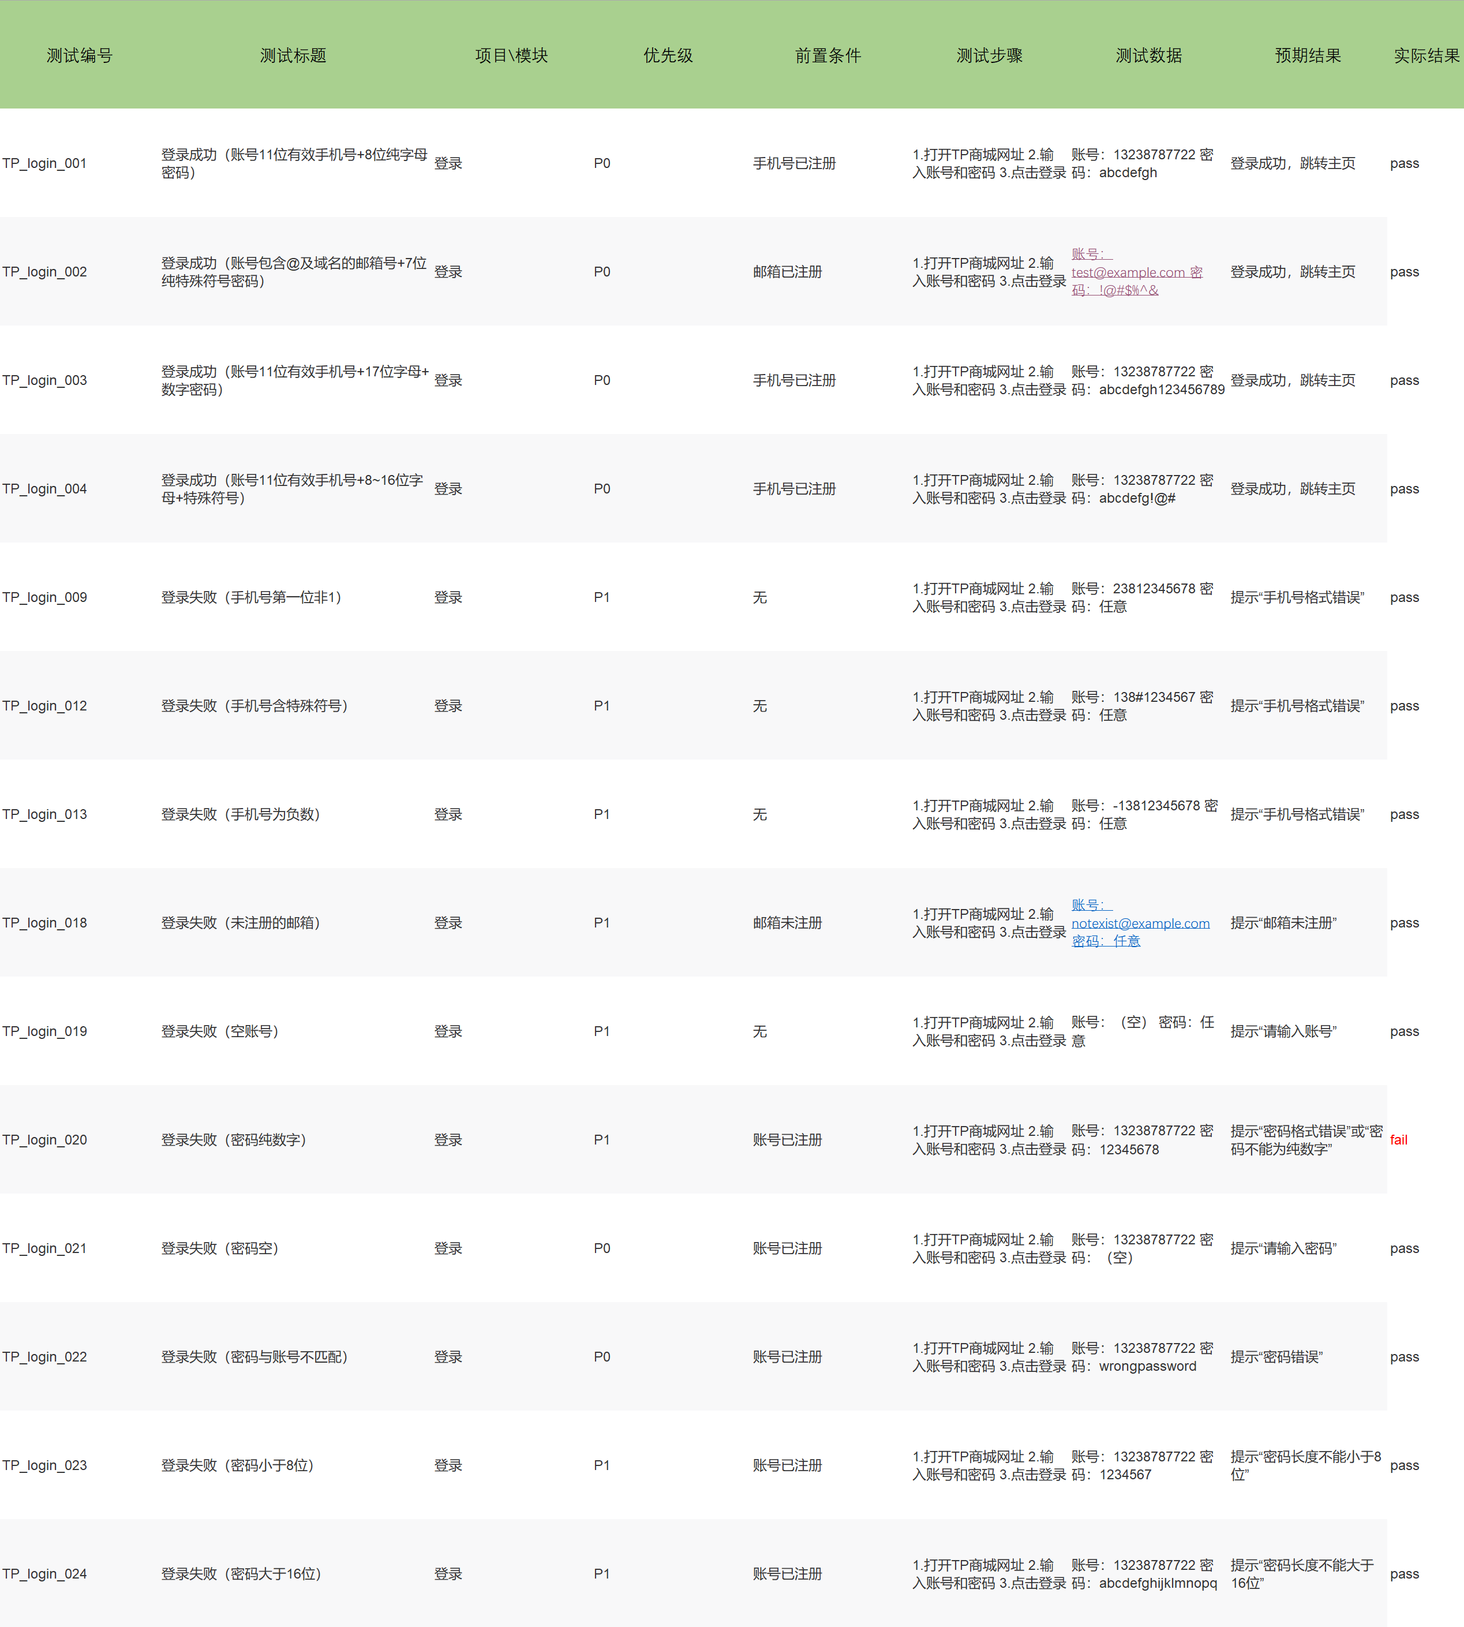Select the red fail result cell
This screenshot has height=1627, width=1464.
click(1398, 1140)
